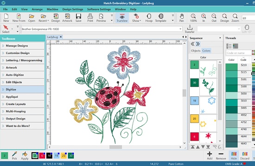Image resolution: width=255 pixels, height=166 pixels.
Task: Pick a color with Pick eyedropper
Action: pyautogui.click(x=14, y=156)
